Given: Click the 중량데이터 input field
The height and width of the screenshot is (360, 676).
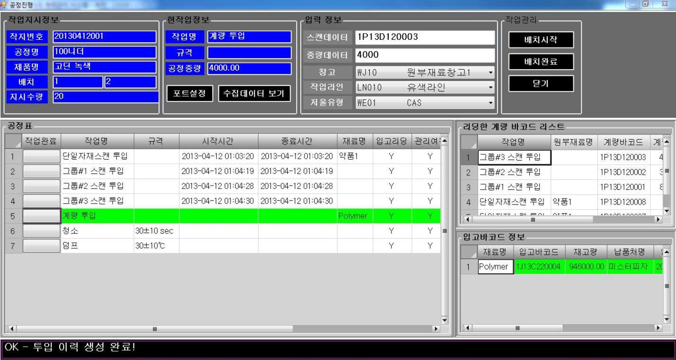Looking at the screenshot, I should point(425,55).
